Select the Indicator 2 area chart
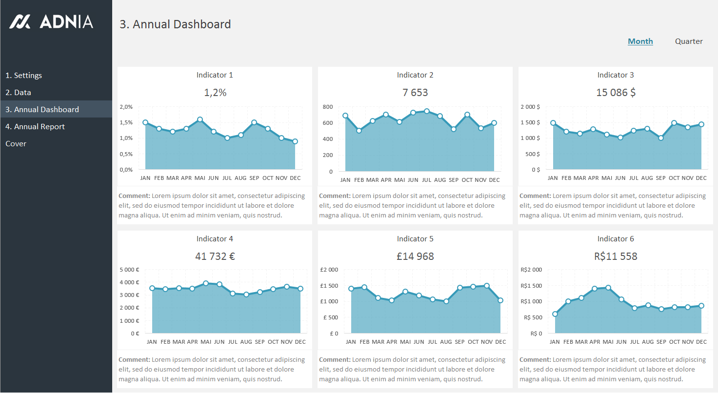This screenshot has width=718, height=393. coord(419,146)
